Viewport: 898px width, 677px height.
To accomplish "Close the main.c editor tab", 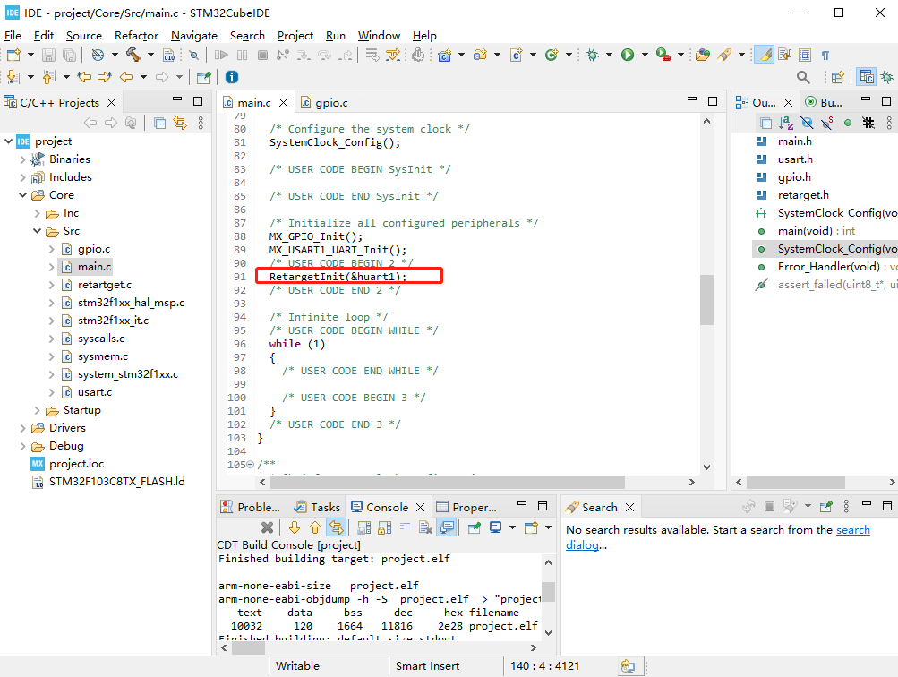I will point(284,102).
